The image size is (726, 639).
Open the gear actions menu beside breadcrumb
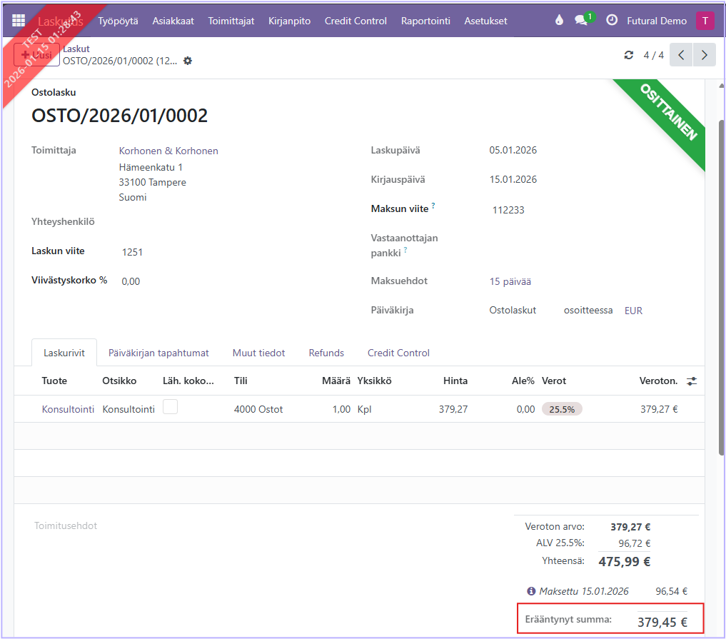[x=188, y=61]
